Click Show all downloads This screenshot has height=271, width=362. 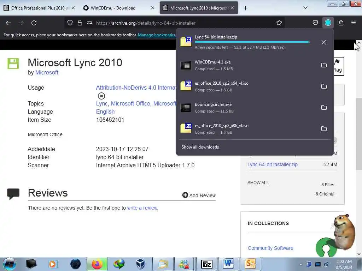click(200, 147)
